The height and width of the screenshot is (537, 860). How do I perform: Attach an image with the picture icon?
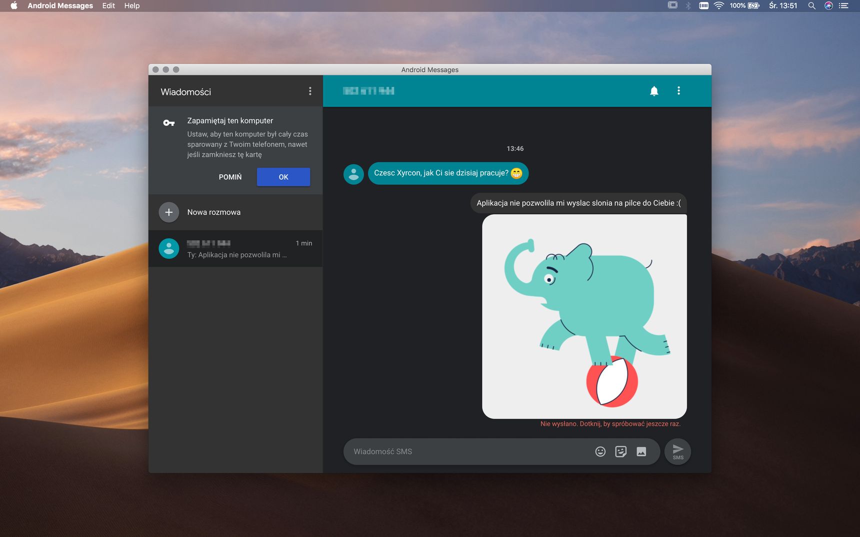pos(641,452)
